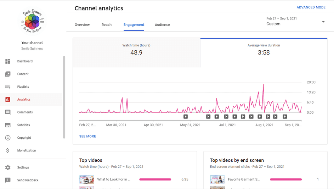The width and height of the screenshot is (334, 189).
Task: Open the 'Favorite Garment S...' video thumbnail
Action: [217, 179]
